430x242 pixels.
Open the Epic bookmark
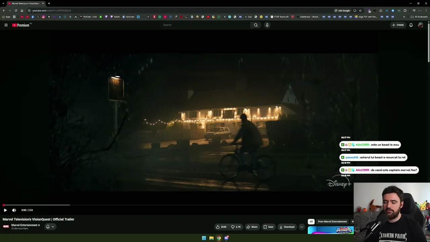(248, 17)
